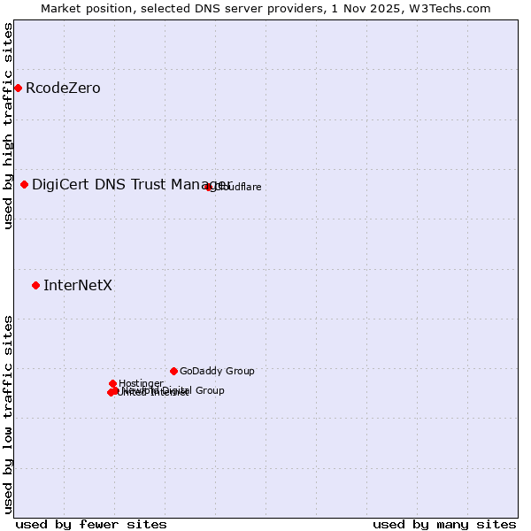
Task: Click 'used by low traffic sites' axis label
Action: 8,413
